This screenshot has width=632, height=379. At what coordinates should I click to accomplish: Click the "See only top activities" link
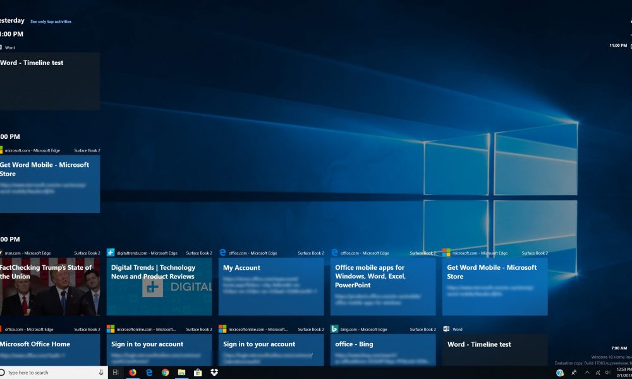click(51, 21)
